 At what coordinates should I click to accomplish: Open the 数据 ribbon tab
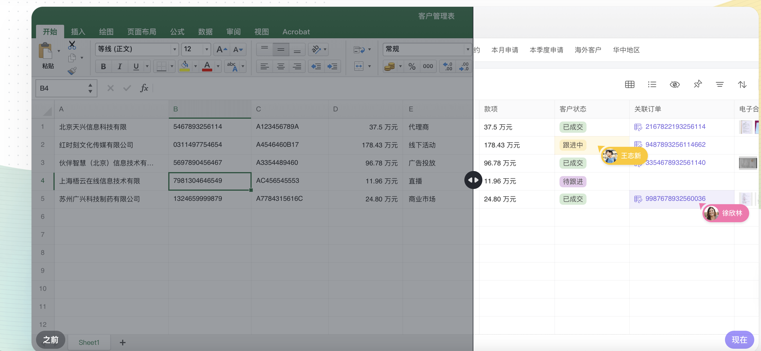[x=205, y=31]
